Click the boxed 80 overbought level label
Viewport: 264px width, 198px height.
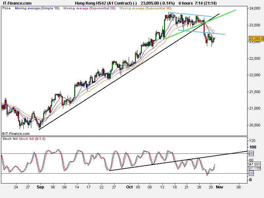(251, 153)
